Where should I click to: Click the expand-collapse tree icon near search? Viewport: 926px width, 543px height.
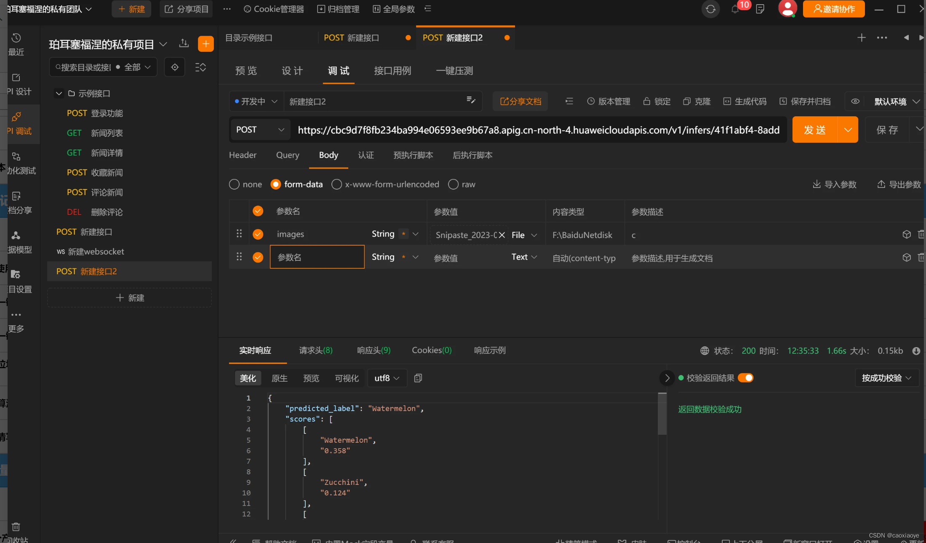coord(200,67)
